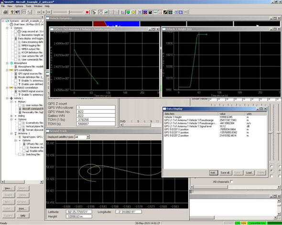Click the help question mark toolbar icon

pos(12,12)
